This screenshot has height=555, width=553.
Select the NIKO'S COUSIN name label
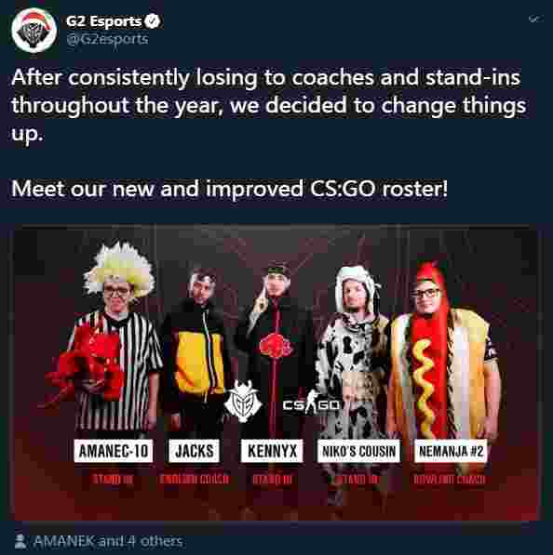point(358,451)
